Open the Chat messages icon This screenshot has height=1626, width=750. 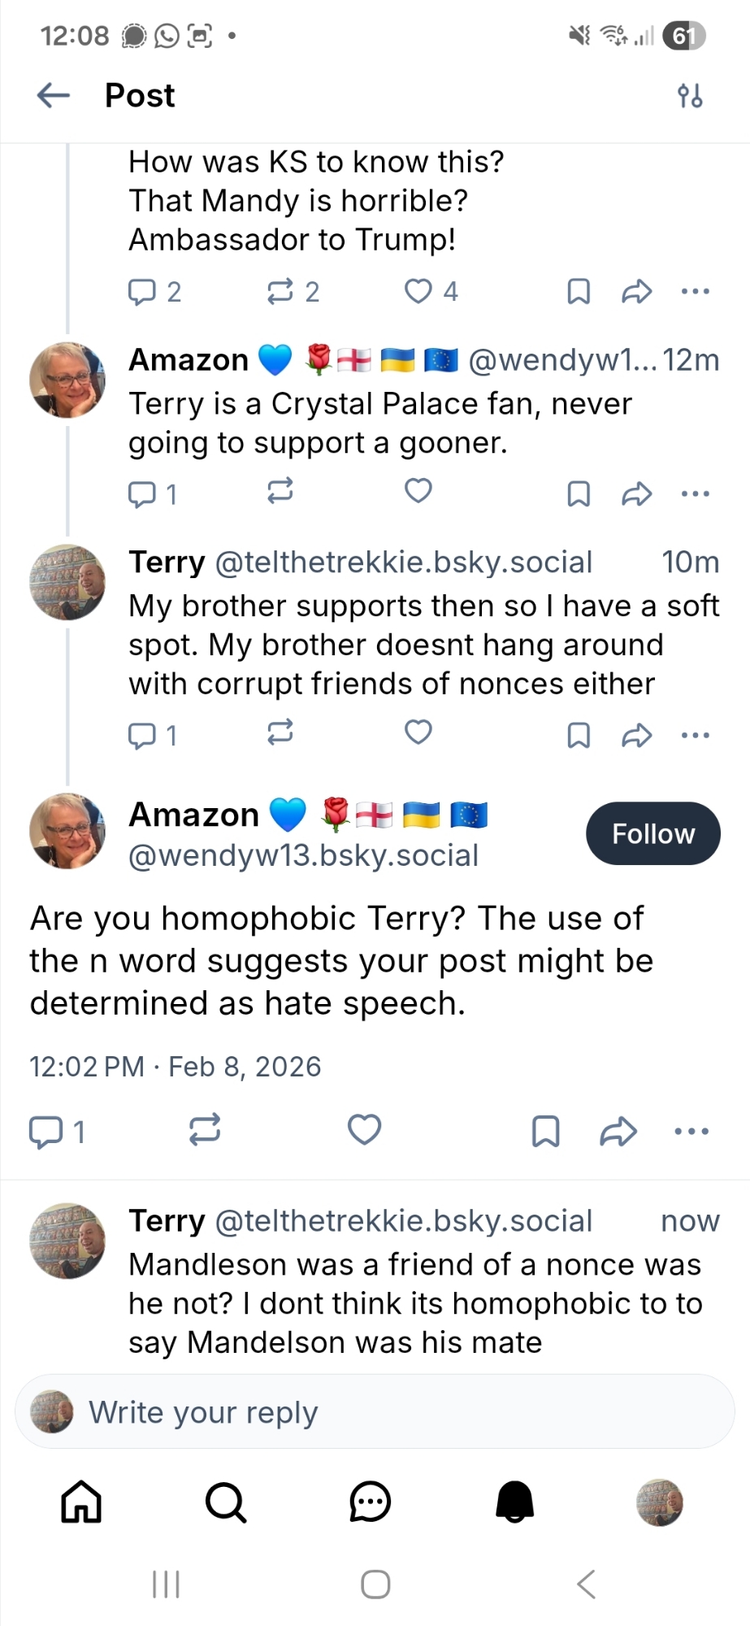point(371,1502)
